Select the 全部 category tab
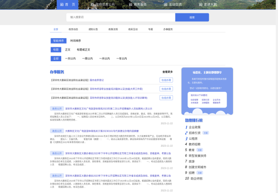 click(56, 29)
